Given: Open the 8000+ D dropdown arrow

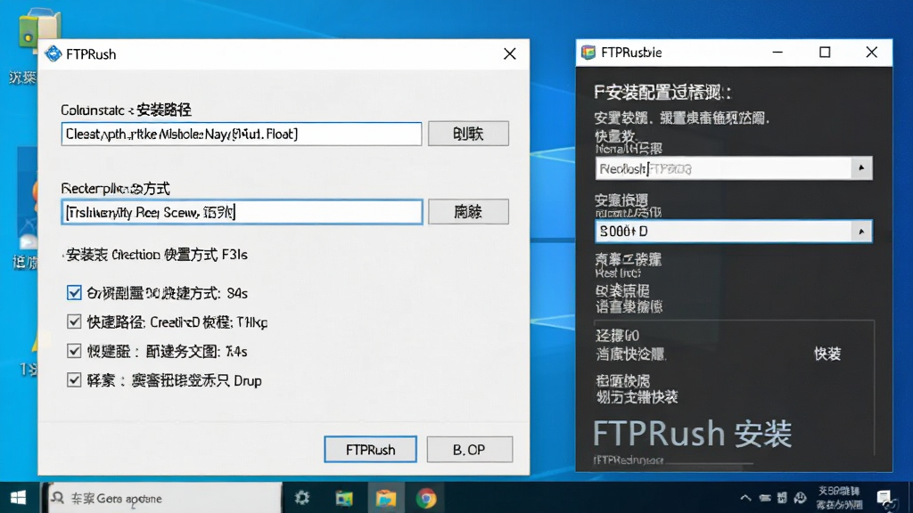Looking at the screenshot, I should tap(861, 232).
